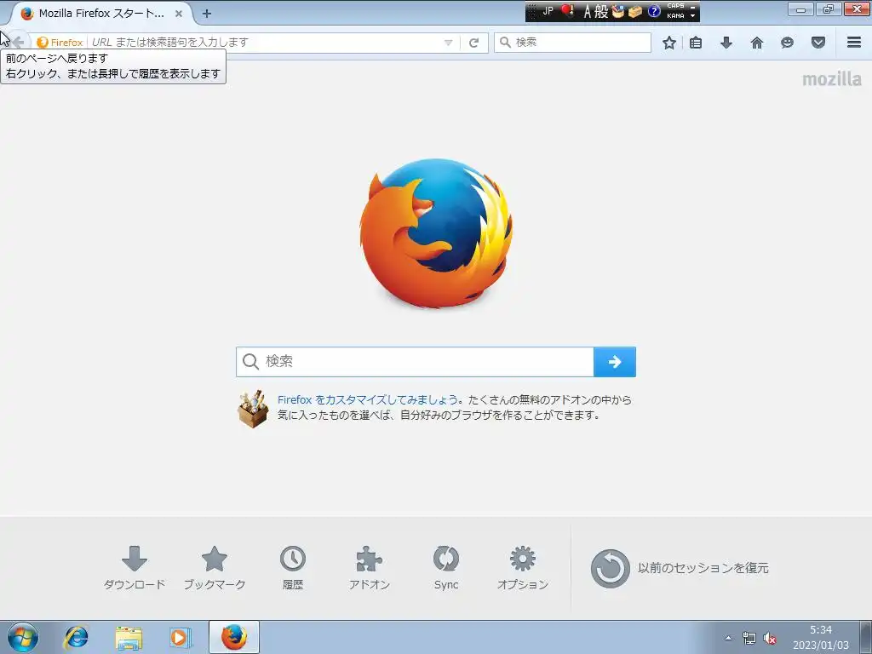This screenshot has height=654, width=872.
Task: Click the main page search field
Action: [415, 362]
